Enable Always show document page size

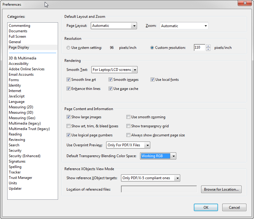click(128, 135)
